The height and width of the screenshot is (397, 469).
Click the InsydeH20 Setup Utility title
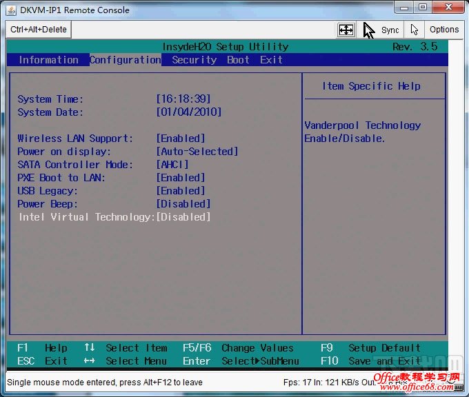coord(226,47)
